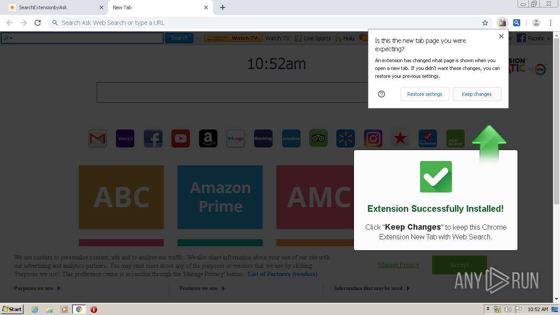Click the TV extension icon in Chrome toolbar

coord(502,23)
